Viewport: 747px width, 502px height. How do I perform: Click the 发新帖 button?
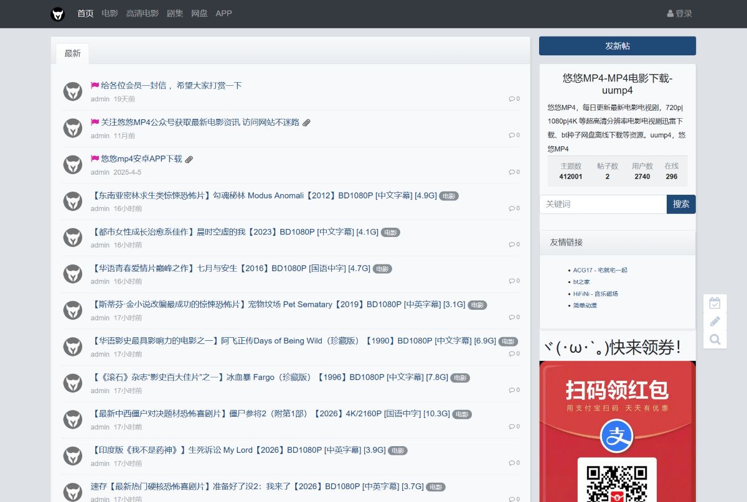coord(617,45)
